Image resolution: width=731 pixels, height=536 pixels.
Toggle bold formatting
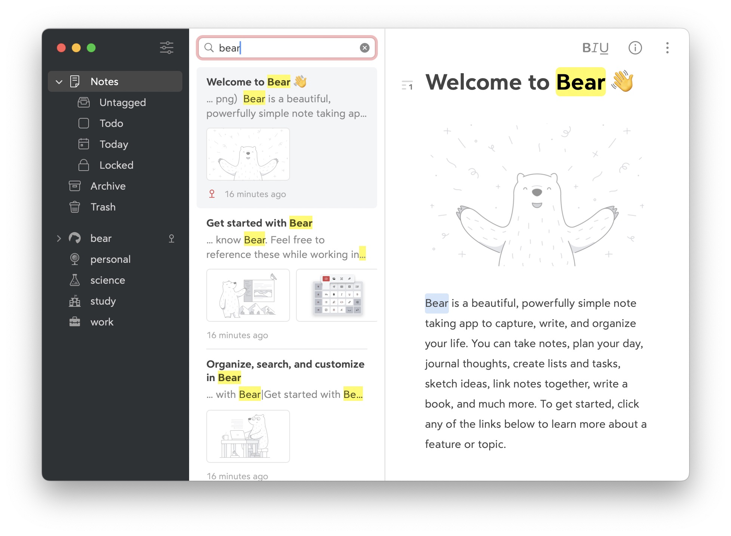click(x=586, y=48)
